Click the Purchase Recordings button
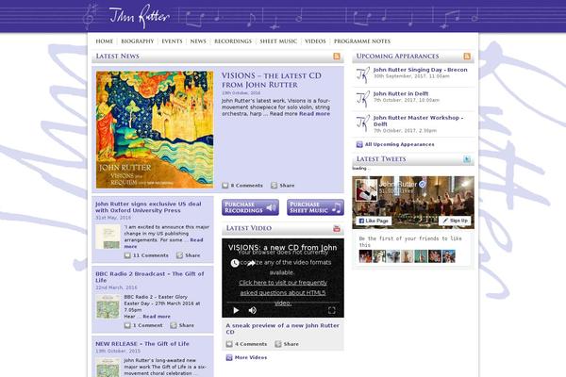The image size is (566, 377). tap(250, 207)
